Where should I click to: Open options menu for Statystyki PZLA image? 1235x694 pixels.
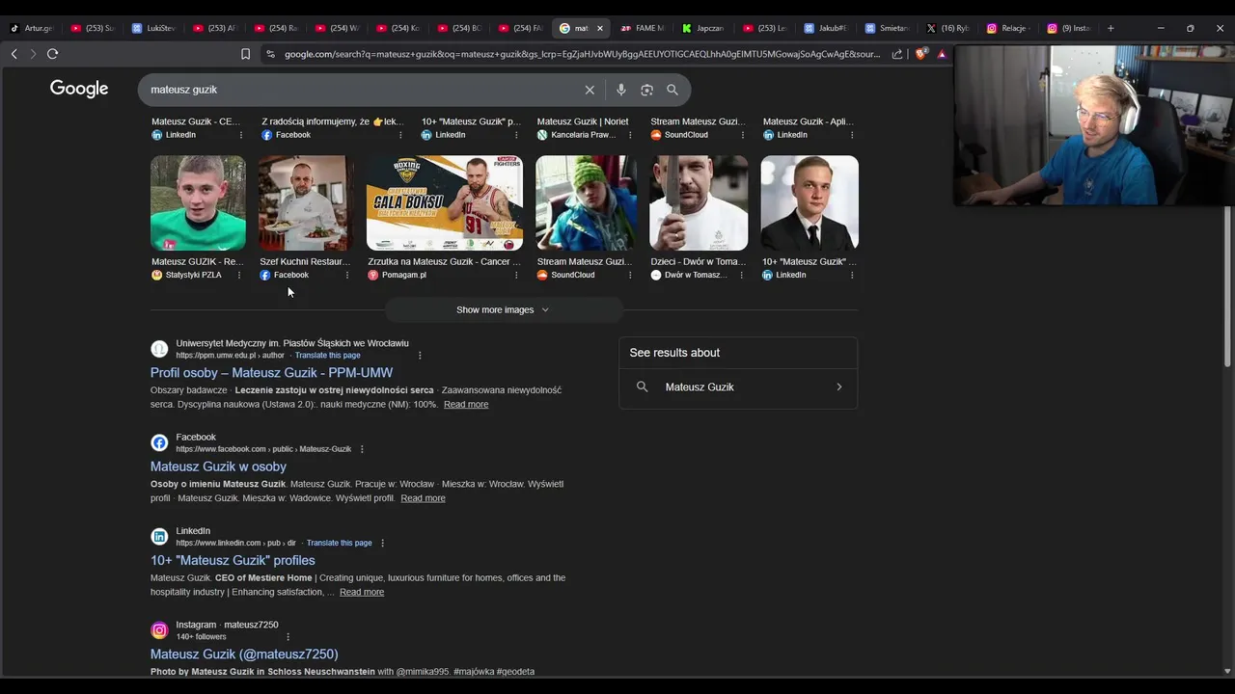point(239,276)
